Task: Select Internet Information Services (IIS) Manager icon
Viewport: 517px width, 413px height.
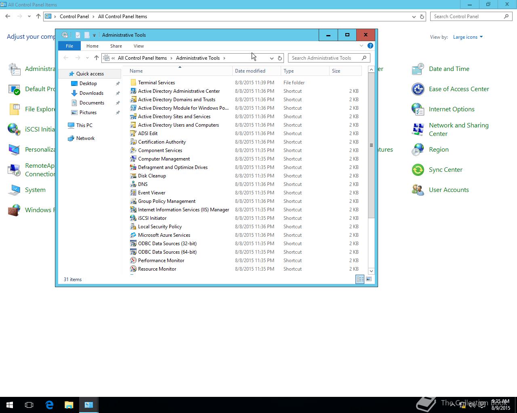Action: [133, 210]
